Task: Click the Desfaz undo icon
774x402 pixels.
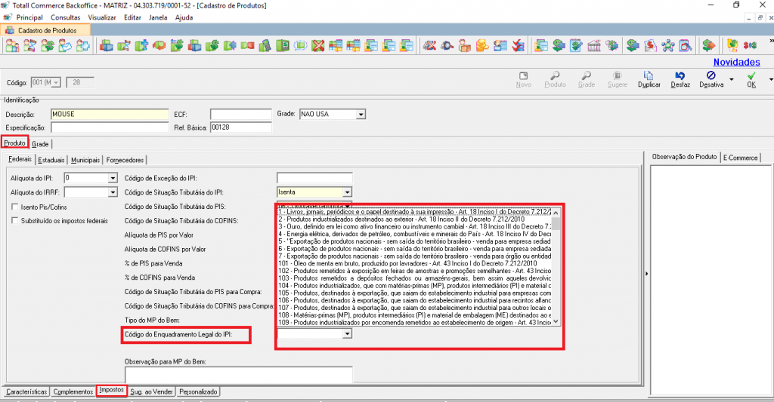Action: coord(680,77)
